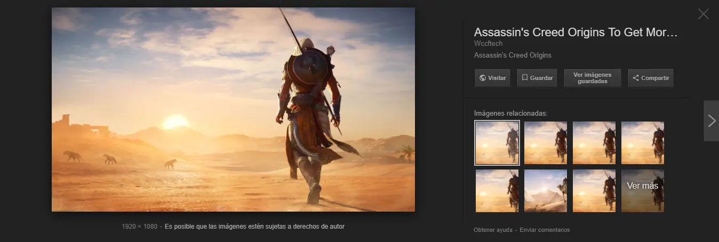Close the image preview panel with X

703,14
